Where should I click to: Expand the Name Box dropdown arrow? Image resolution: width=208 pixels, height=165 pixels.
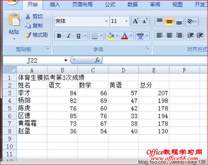coord(66,60)
